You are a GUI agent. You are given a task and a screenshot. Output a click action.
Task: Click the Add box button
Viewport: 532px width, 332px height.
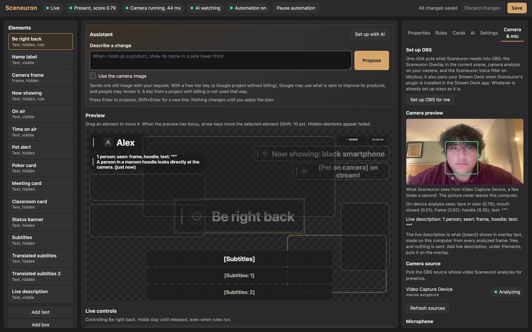click(x=40, y=324)
